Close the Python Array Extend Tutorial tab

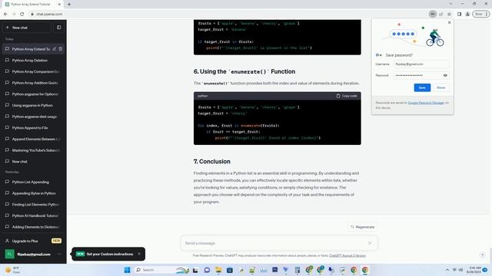(59, 5)
